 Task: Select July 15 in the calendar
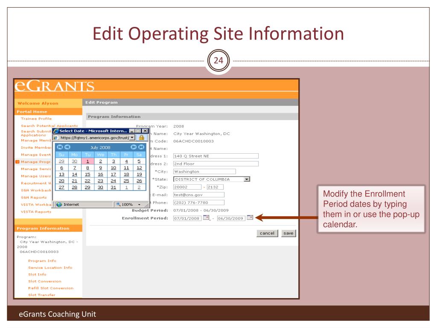[x=87, y=174]
